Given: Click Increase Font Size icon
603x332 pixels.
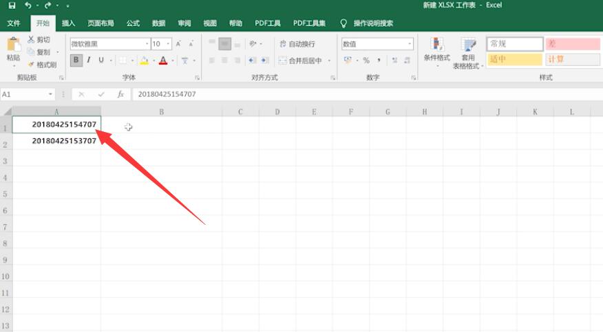Looking at the screenshot, I should click(178, 44).
